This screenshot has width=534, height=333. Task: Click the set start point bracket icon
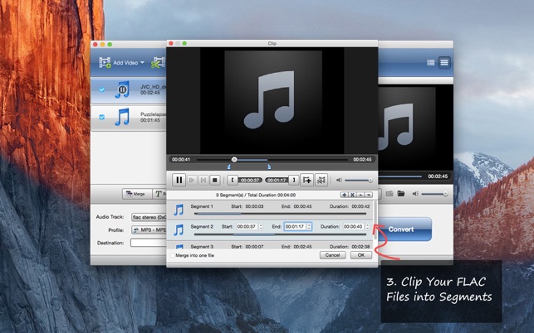point(232,179)
